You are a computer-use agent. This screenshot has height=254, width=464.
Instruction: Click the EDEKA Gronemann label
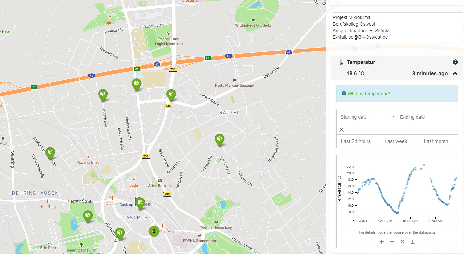[199, 241]
